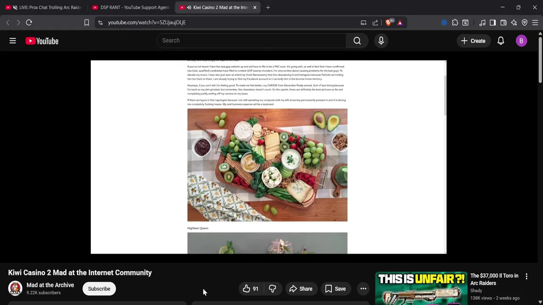The image size is (543, 305).
Task: Open Mad at the Archive channel avatar
Action: [x=15, y=288]
